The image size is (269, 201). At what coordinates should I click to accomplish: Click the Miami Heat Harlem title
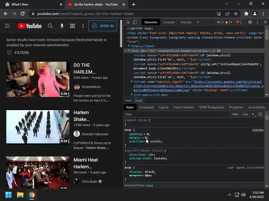pos(86,163)
